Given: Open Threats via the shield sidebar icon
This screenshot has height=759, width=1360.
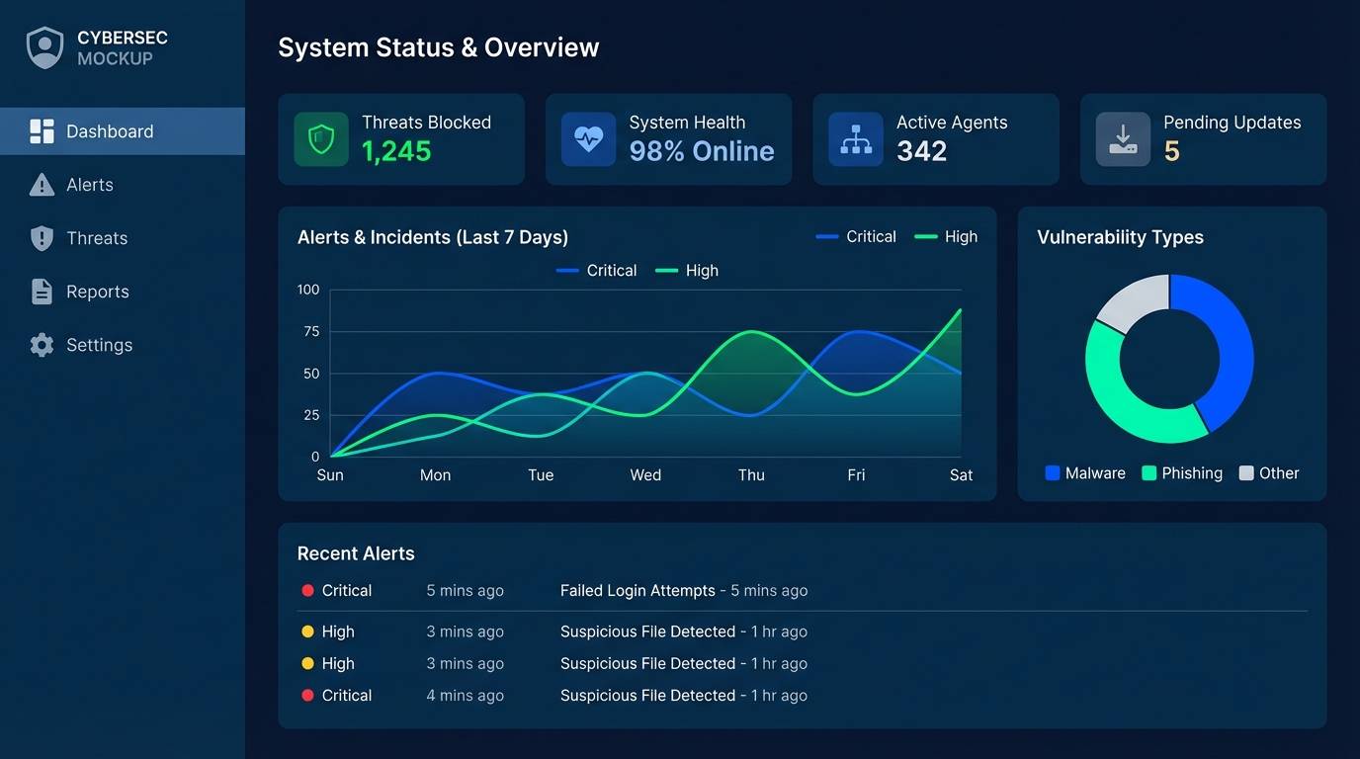Looking at the screenshot, I should click(x=40, y=237).
